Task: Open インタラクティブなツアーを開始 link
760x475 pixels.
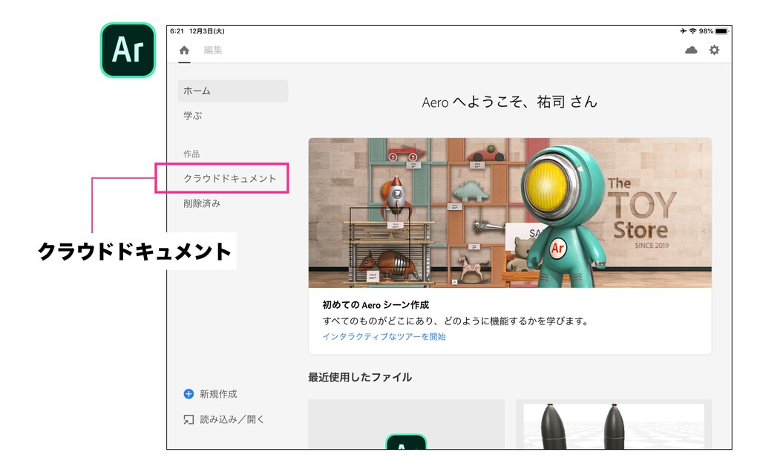Action: click(x=384, y=336)
